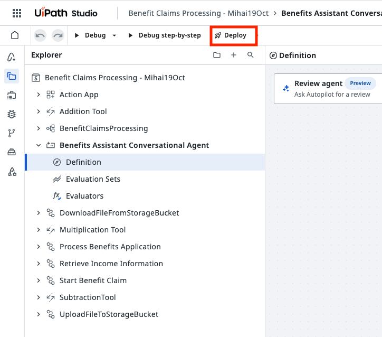Open the Debug dropdown arrow
Image resolution: width=382 pixels, height=337 pixels.
(114, 35)
